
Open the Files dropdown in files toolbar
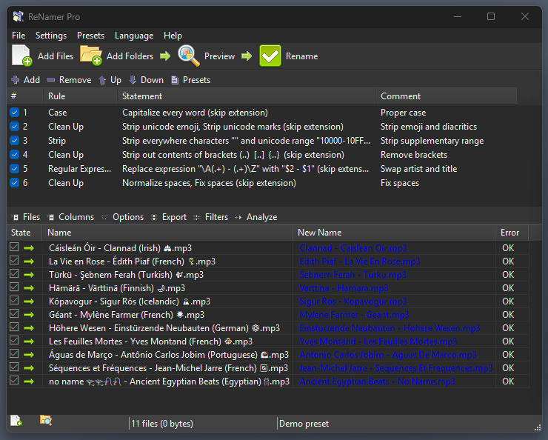click(x=26, y=217)
